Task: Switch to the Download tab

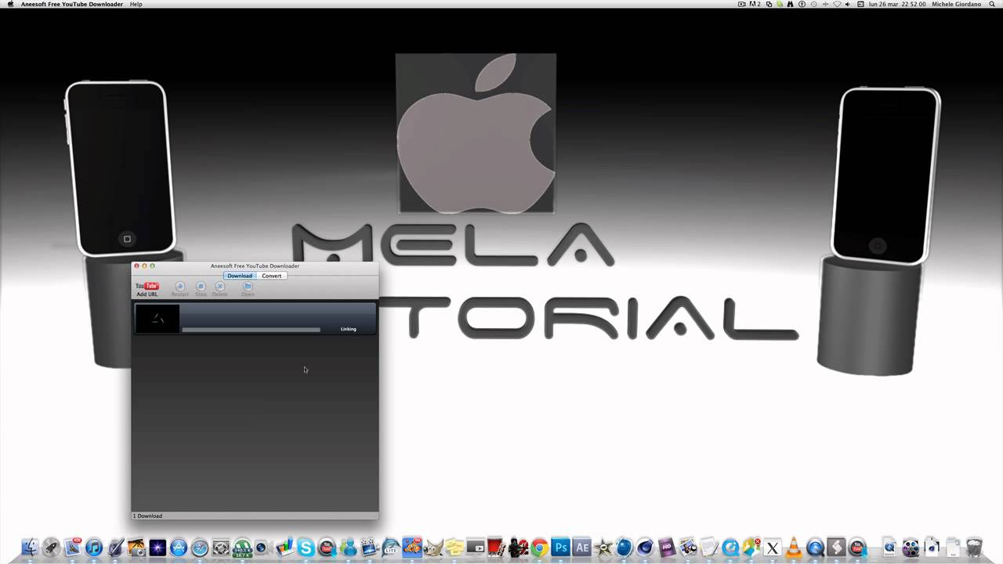Action: pos(240,276)
